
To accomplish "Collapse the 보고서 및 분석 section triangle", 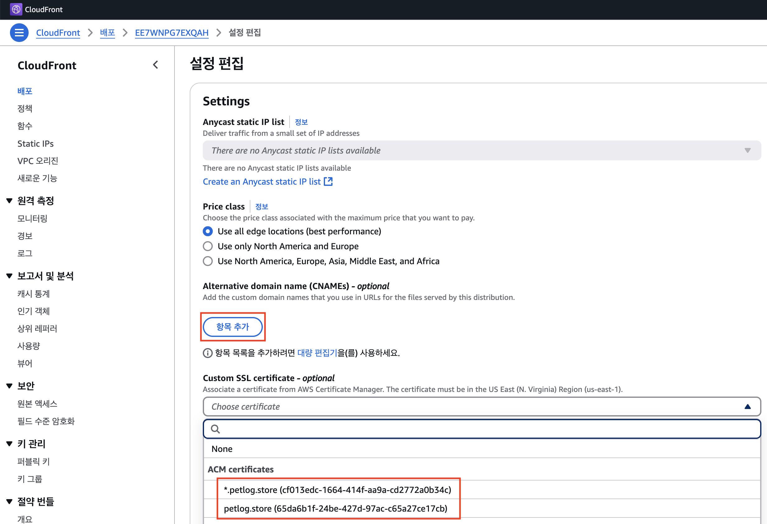I will [9, 276].
